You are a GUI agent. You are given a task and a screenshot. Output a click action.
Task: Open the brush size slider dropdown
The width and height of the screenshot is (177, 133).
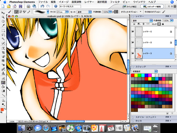tap(67, 12)
